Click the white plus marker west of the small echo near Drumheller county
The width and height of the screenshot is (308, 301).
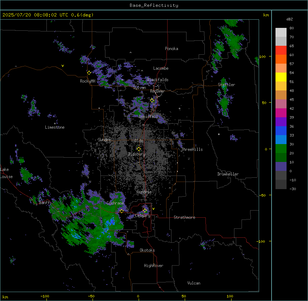coord(219,134)
